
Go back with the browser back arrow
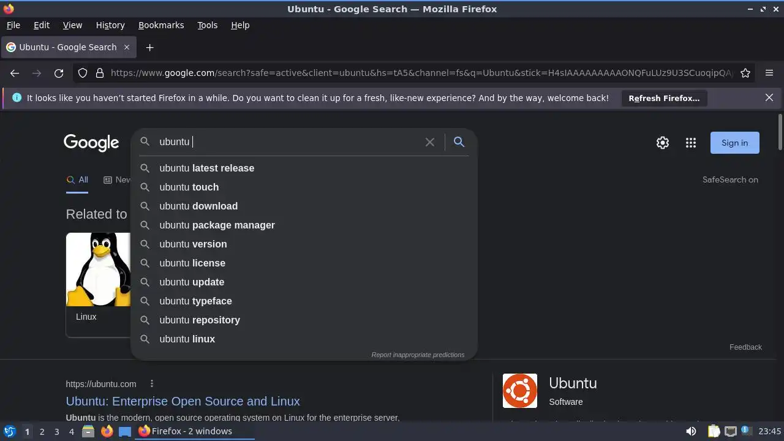pos(15,73)
